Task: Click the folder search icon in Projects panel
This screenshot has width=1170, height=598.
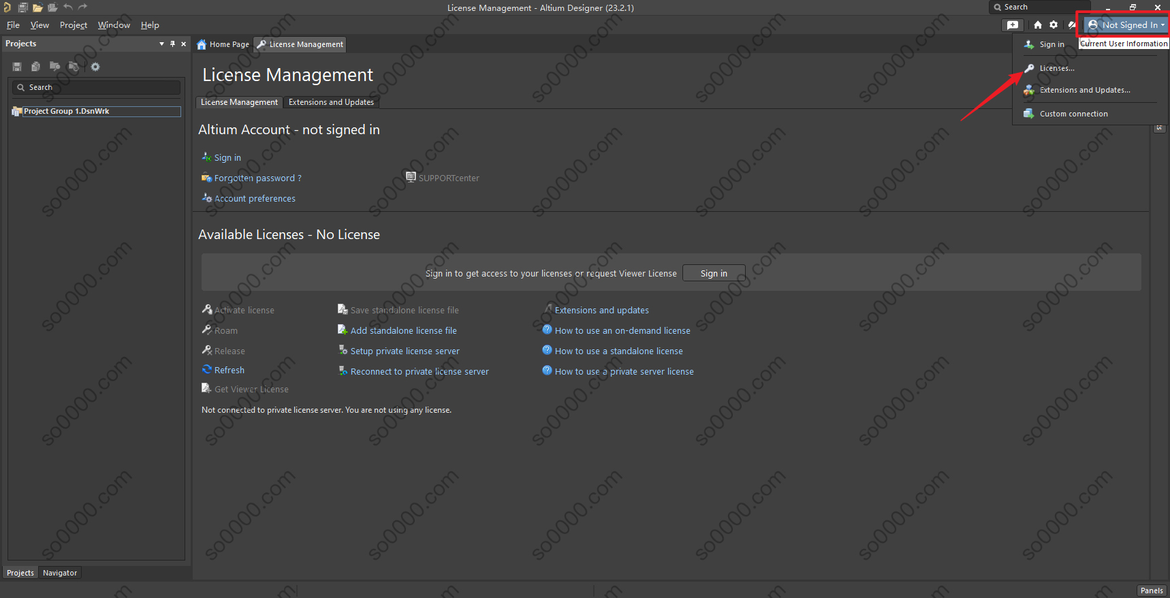Action: click(54, 67)
